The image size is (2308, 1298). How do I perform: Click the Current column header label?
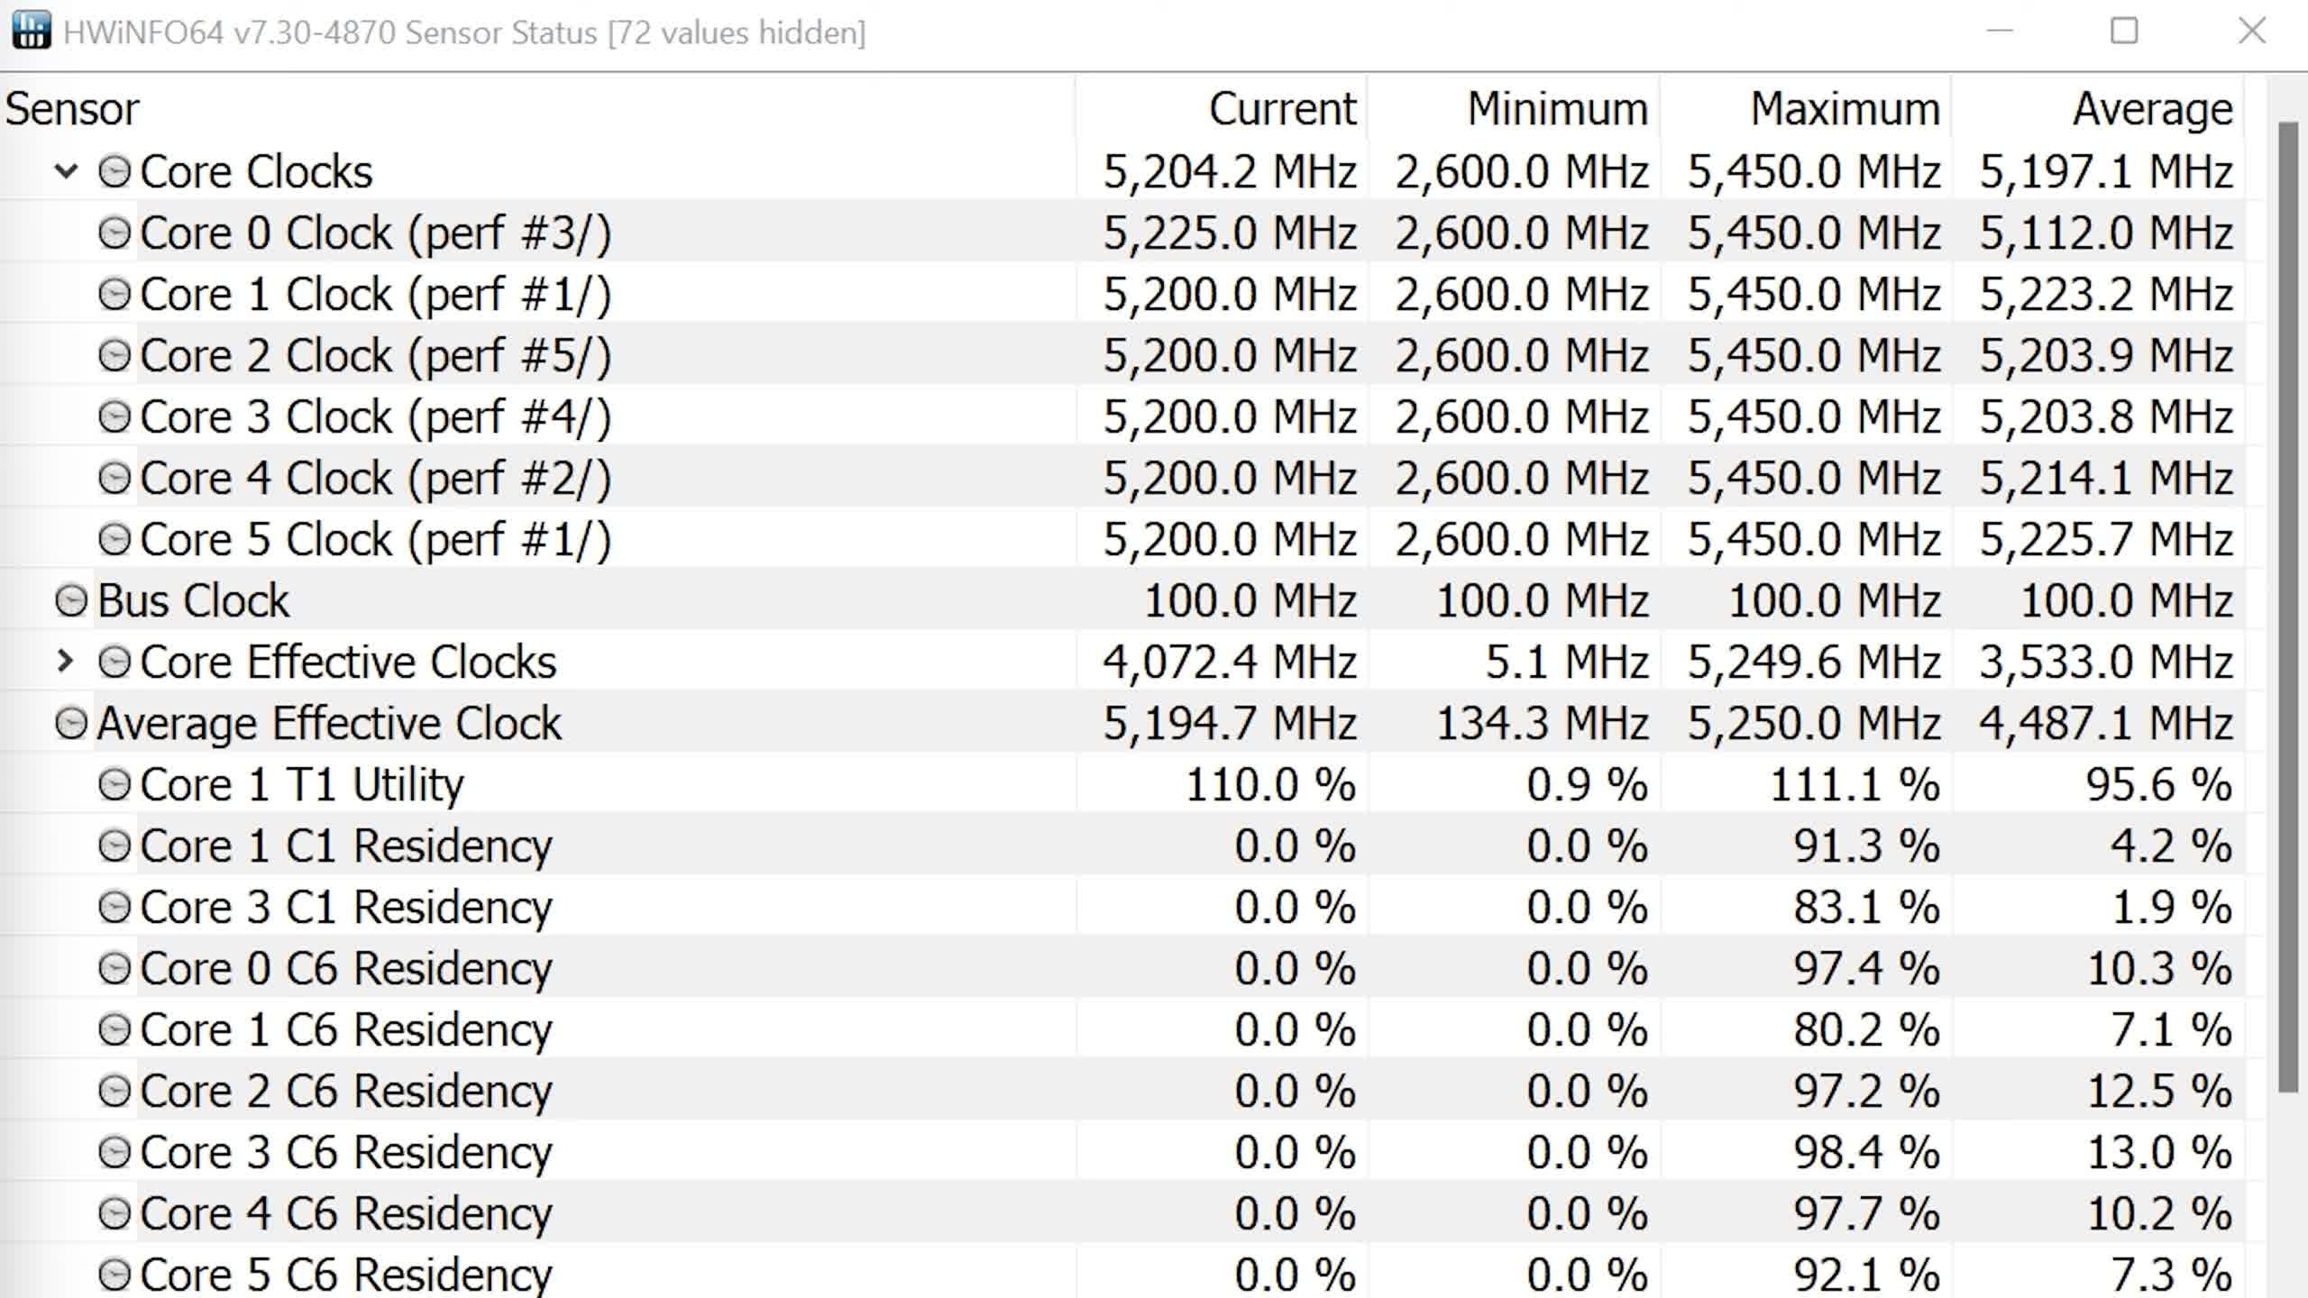click(x=1281, y=106)
